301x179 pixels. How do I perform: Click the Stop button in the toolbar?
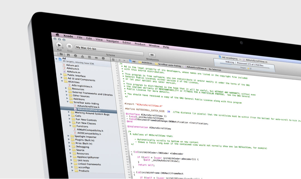[x=69, y=47]
